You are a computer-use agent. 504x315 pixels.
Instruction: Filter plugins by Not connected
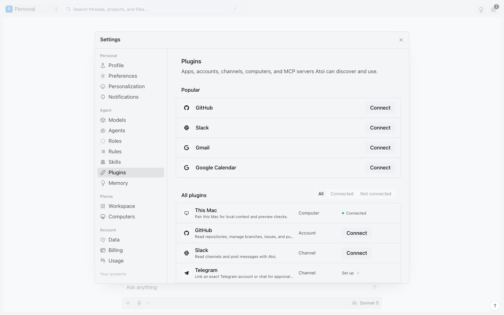point(376,194)
